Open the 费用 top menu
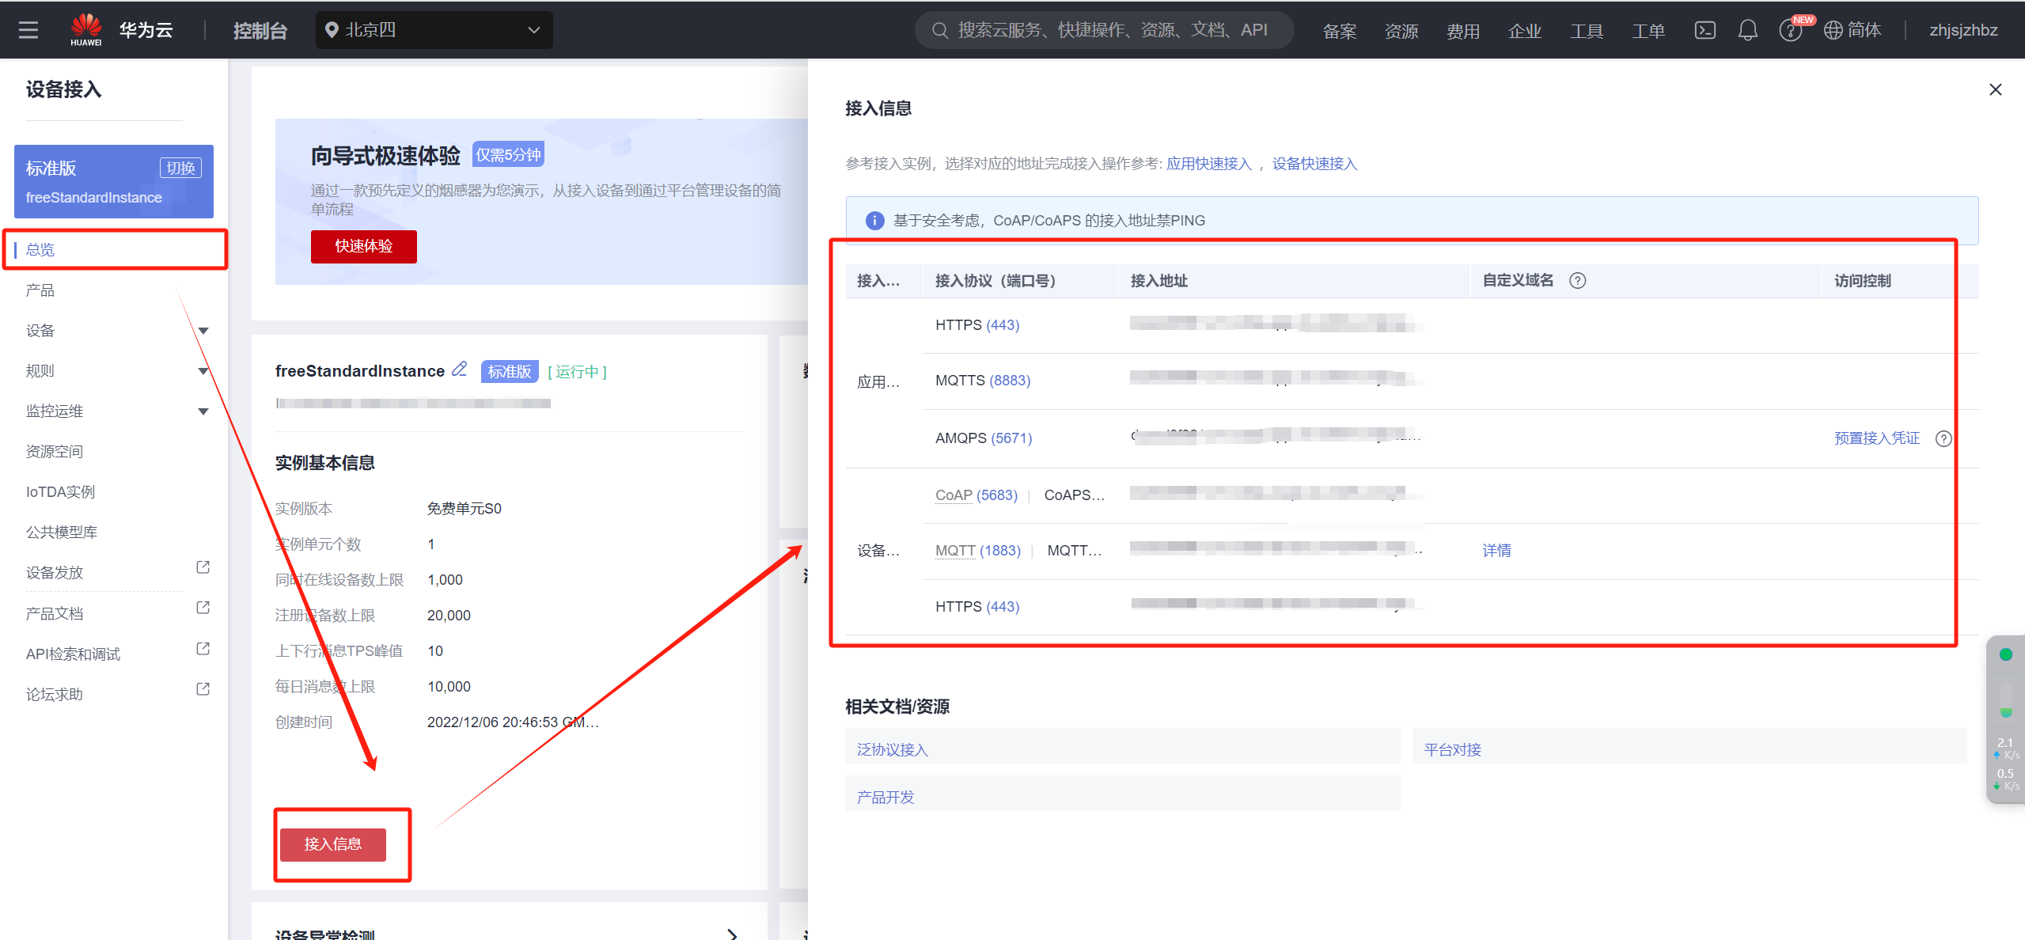Screen dimensions: 2025x940 [x=1462, y=31]
